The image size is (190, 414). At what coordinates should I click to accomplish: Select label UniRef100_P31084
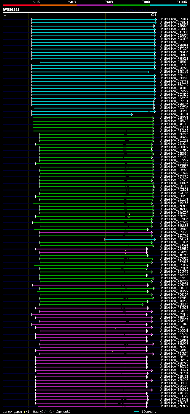pos(174,265)
